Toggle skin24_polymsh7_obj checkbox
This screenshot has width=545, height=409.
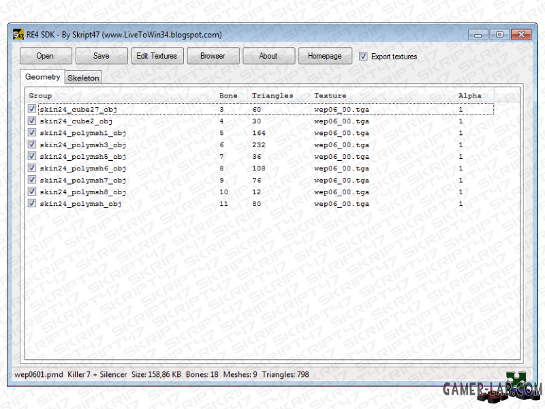(32, 180)
